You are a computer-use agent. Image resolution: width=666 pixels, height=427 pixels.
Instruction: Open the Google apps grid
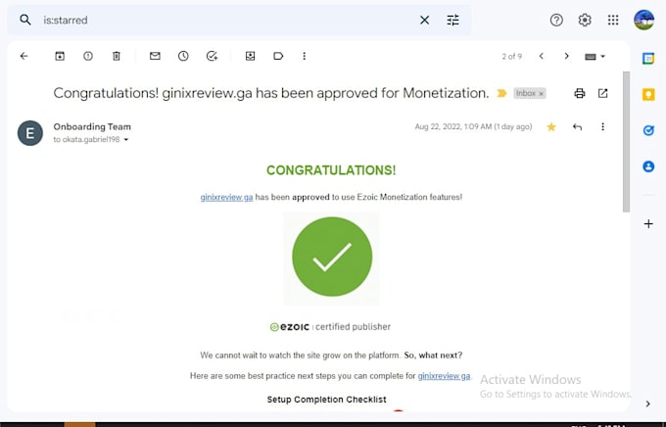pos(613,20)
